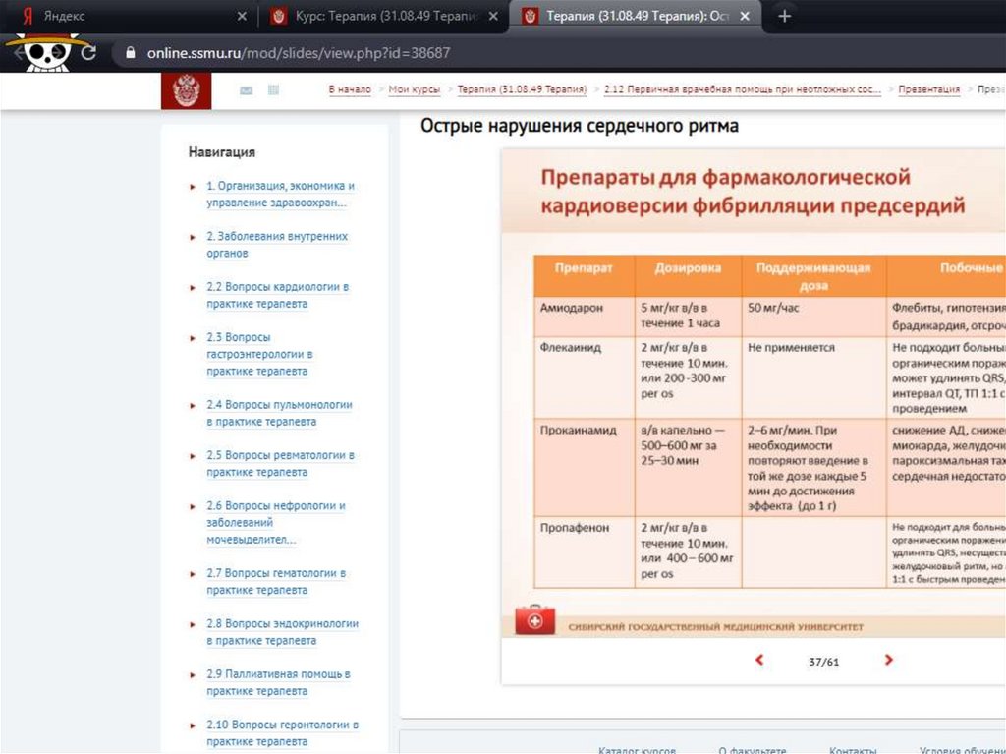
Task: Open 2.2 Вопросы кардиологии section
Action: tap(277, 296)
